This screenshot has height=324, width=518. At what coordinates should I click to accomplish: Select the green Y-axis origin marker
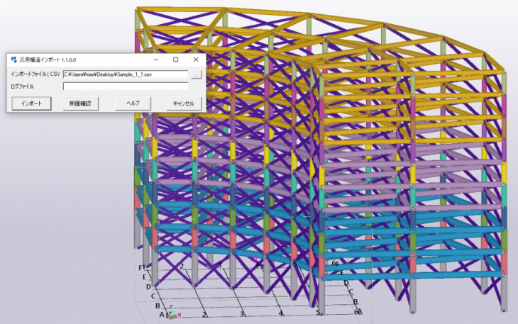click(x=170, y=314)
